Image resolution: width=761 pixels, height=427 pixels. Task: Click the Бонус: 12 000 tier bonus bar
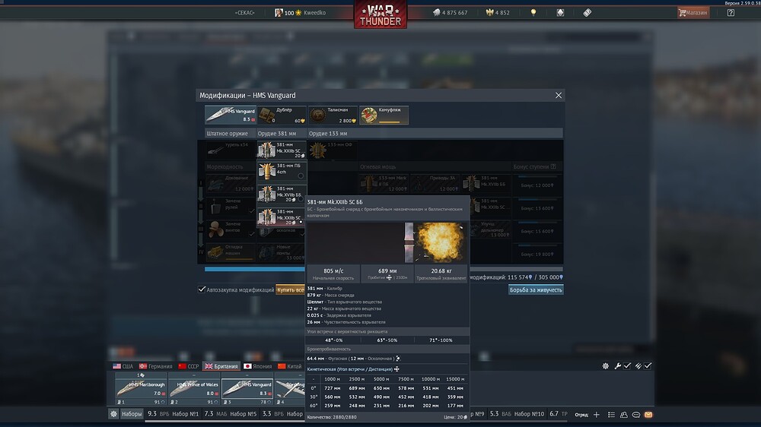click(537, 184)
